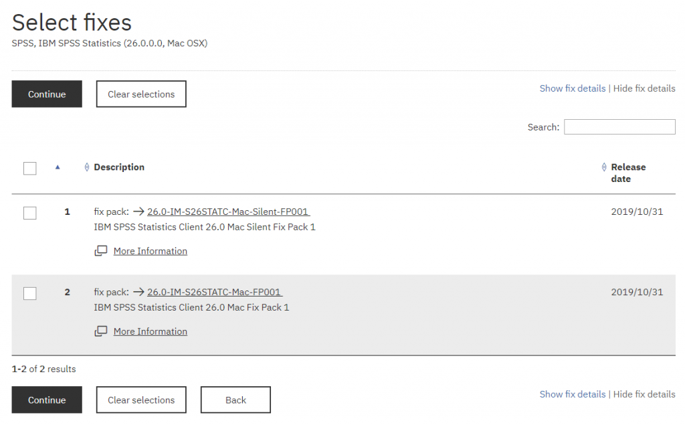Image resolution: width=685 pixels, height=425 pixels.
Task: Click the arrow icon before Mac-Silent-FP001 link
Action: tap(138, 211)
